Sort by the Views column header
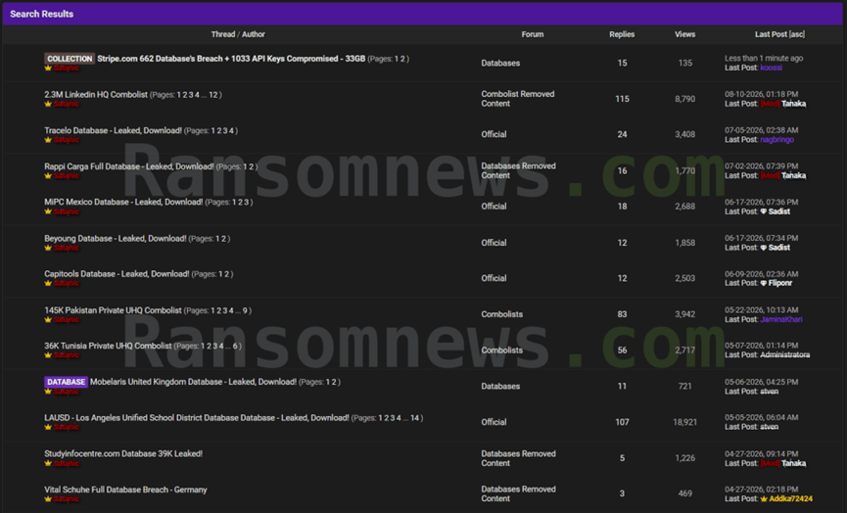The image size is (847, 513). coord(685,34)
